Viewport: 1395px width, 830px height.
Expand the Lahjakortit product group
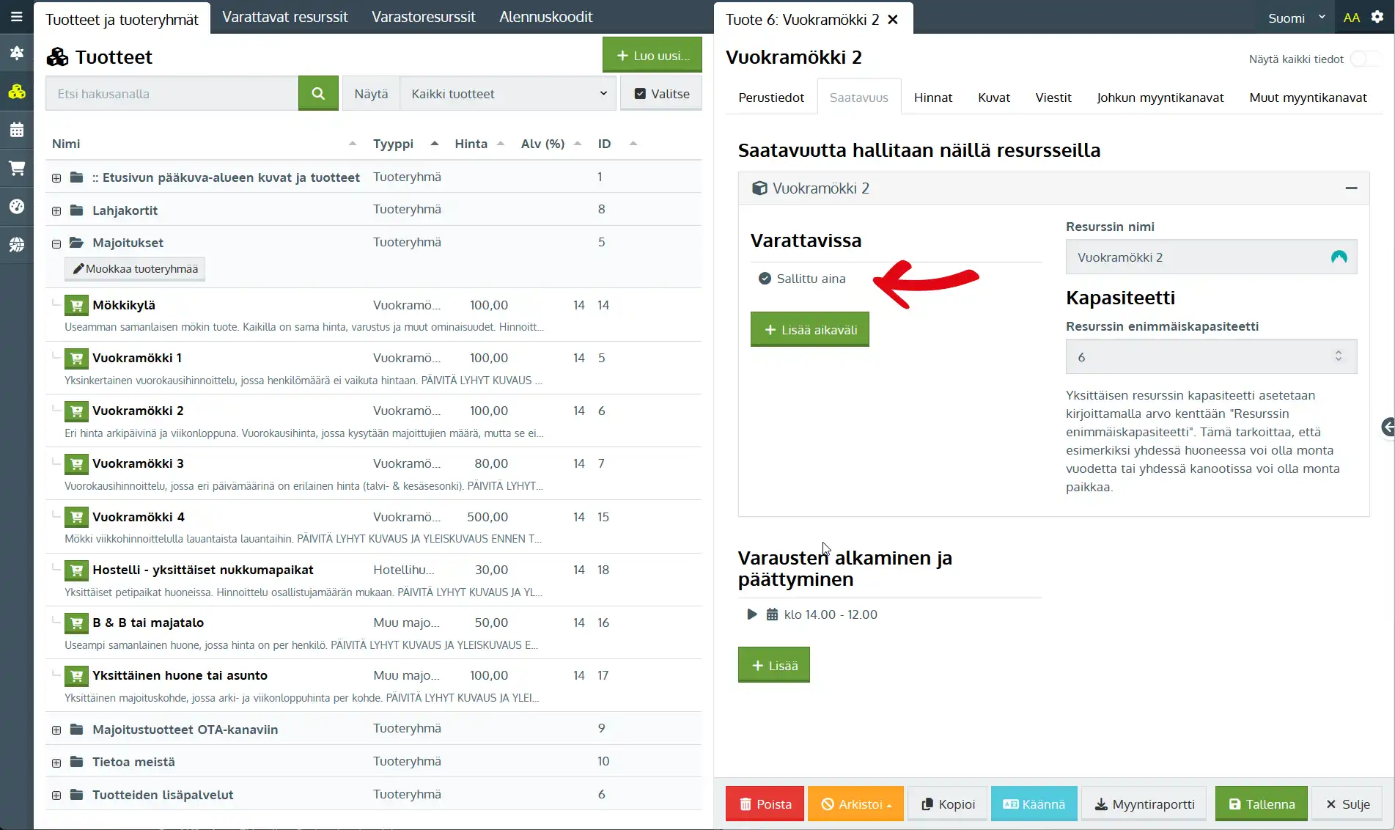[56, 211]
